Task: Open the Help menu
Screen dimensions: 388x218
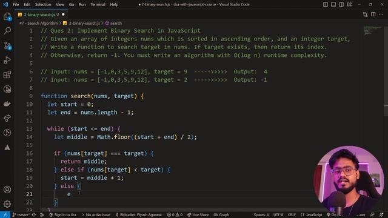Action: point(114,4)
